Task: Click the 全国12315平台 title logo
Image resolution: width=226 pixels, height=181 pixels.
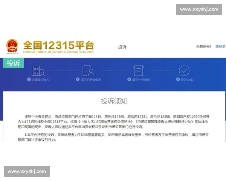Action: point(58,45)
